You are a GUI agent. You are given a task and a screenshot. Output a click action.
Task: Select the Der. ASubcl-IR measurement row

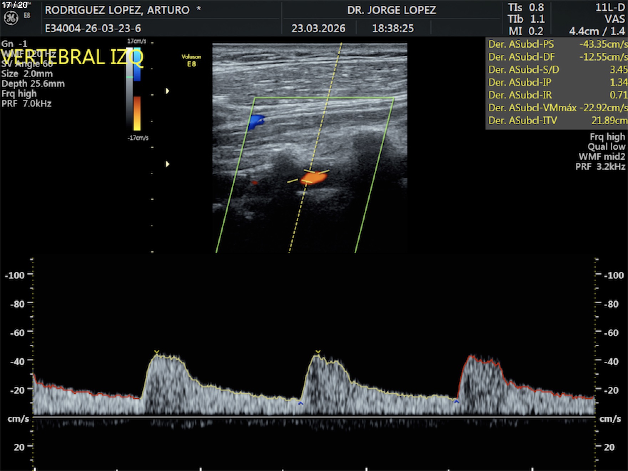tap(557, 95)
